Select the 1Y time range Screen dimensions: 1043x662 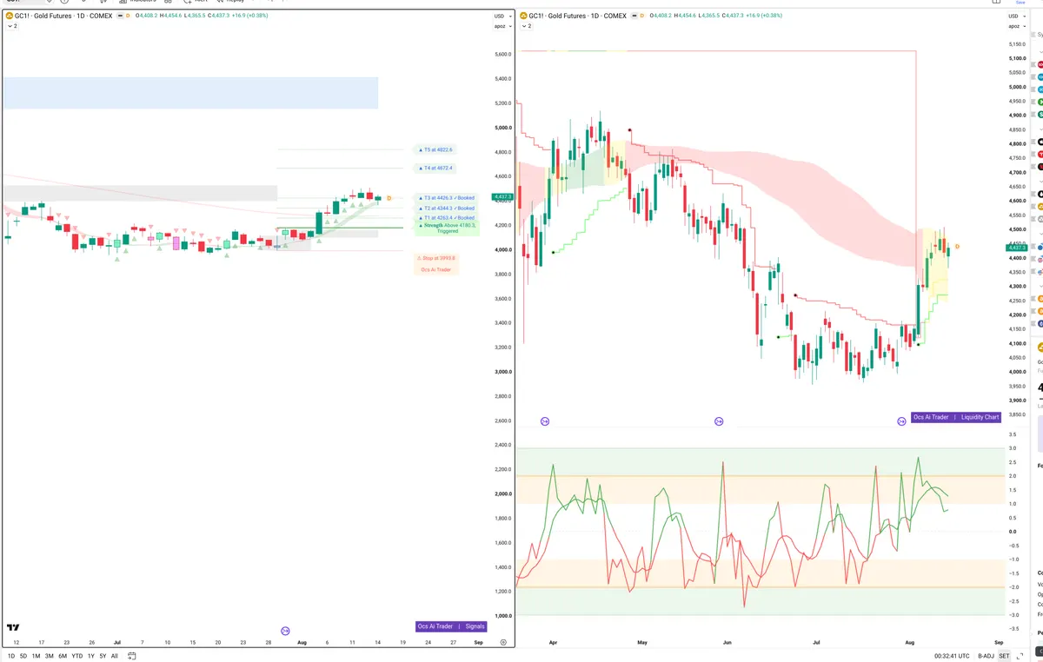click(x=91, y=656)
